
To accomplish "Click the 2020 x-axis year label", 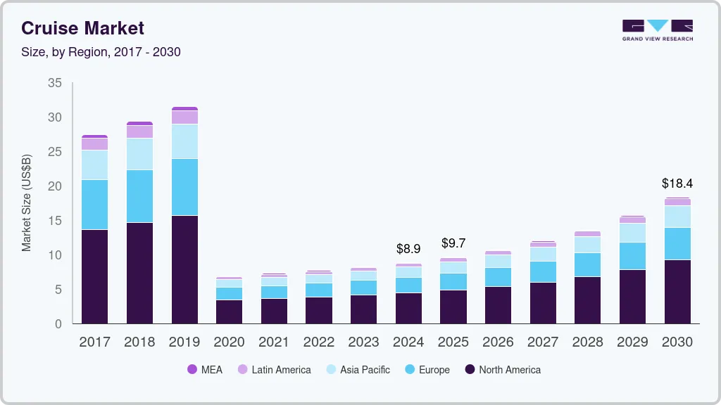I will pyautogui.click(x=229, y=342).
